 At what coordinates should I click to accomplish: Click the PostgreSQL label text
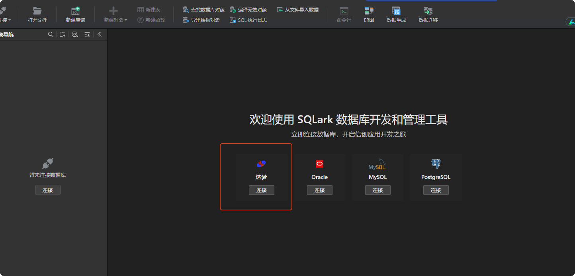(436, 177)
